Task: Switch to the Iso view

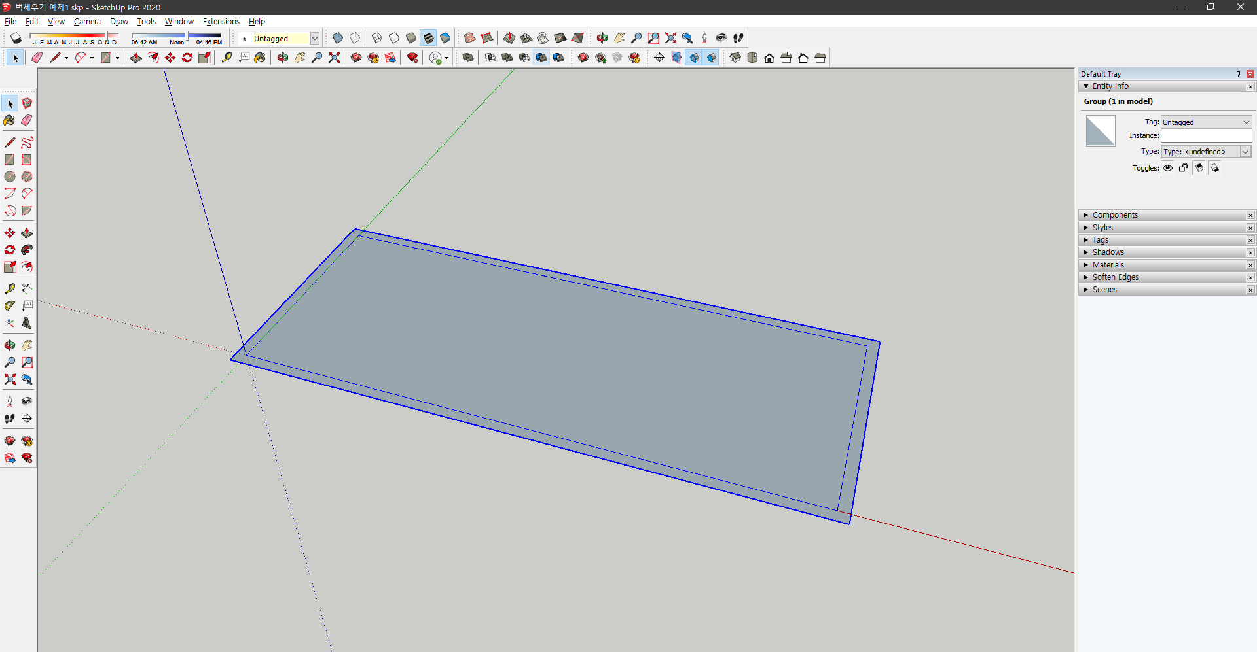Action: pyautogui.click(x=735, y=58)
